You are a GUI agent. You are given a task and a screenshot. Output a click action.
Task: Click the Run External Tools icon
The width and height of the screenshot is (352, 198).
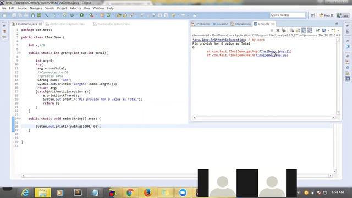tap(91, 15)
